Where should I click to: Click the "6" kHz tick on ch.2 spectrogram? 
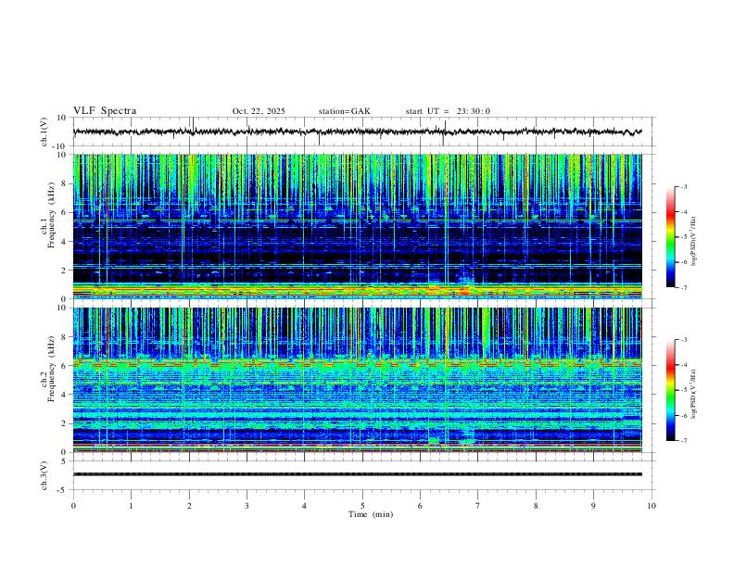coord(64,365)
